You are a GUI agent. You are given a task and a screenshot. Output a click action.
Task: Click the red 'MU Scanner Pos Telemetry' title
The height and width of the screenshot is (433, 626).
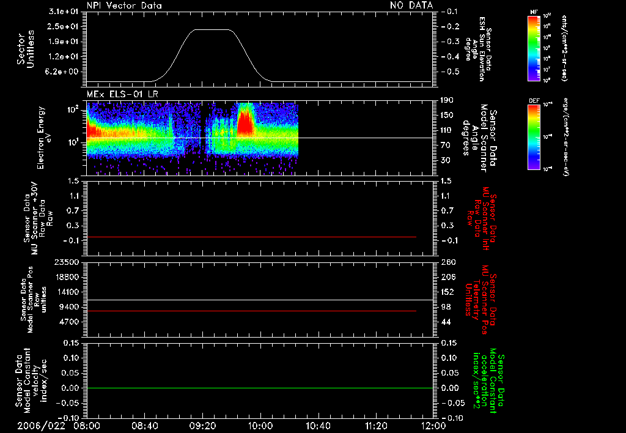(481, 300)
